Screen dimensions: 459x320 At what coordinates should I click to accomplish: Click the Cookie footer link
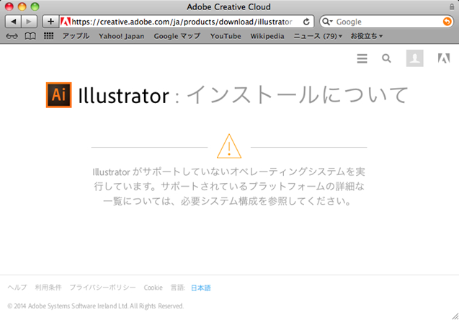(153, 288)
